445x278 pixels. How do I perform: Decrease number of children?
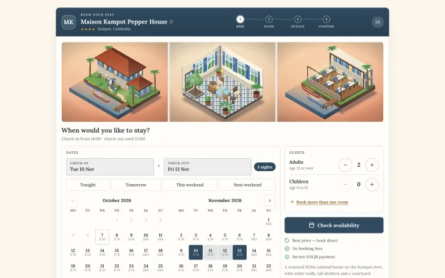point(345,184)
